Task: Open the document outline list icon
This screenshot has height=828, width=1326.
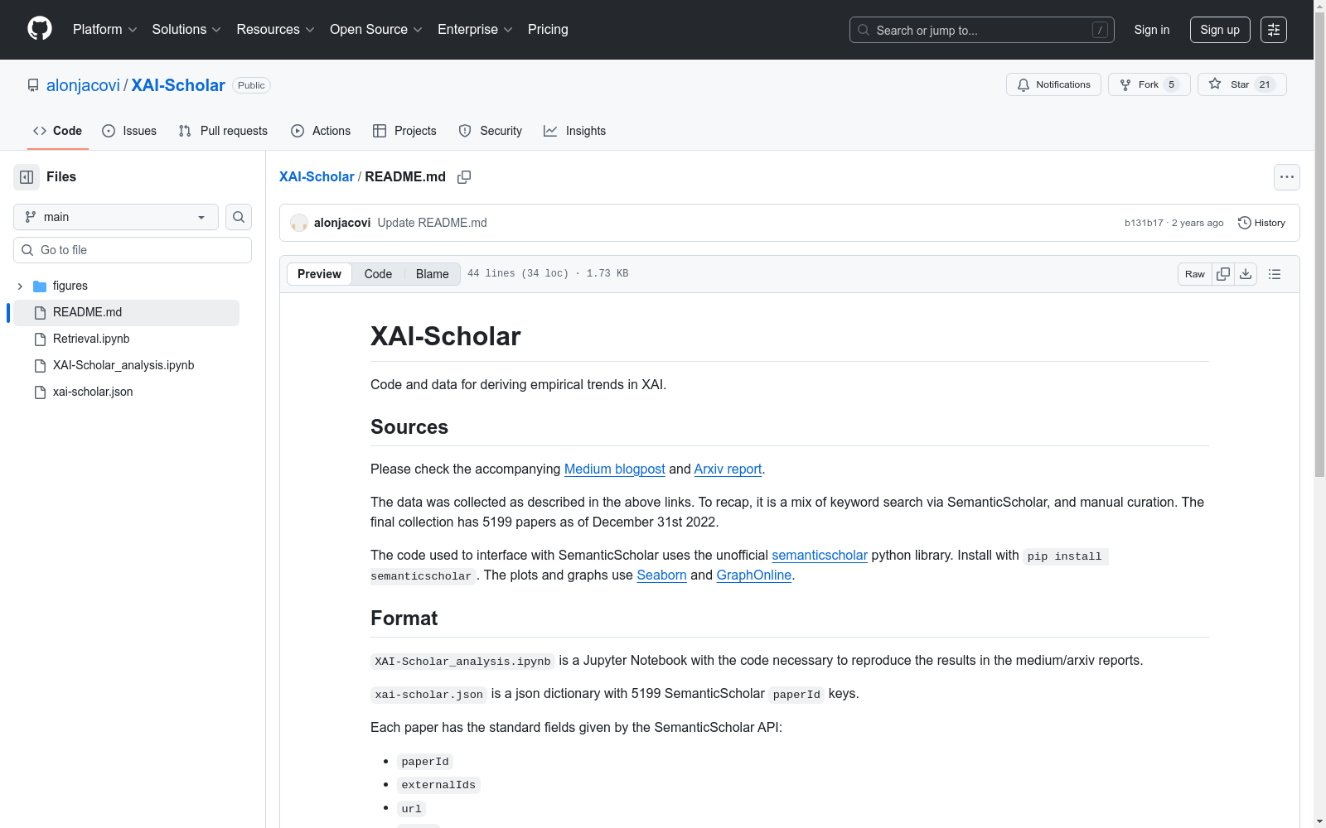Action: [1275, 274]
